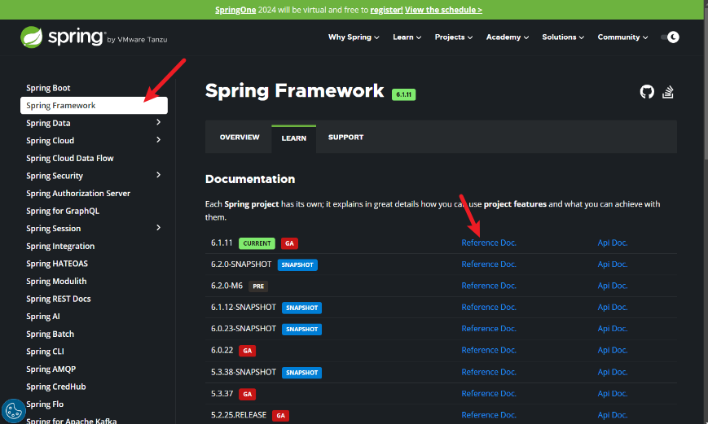Open the GitHub repository icon
This screenshot has height=424, width=708.
coord(647,92)
